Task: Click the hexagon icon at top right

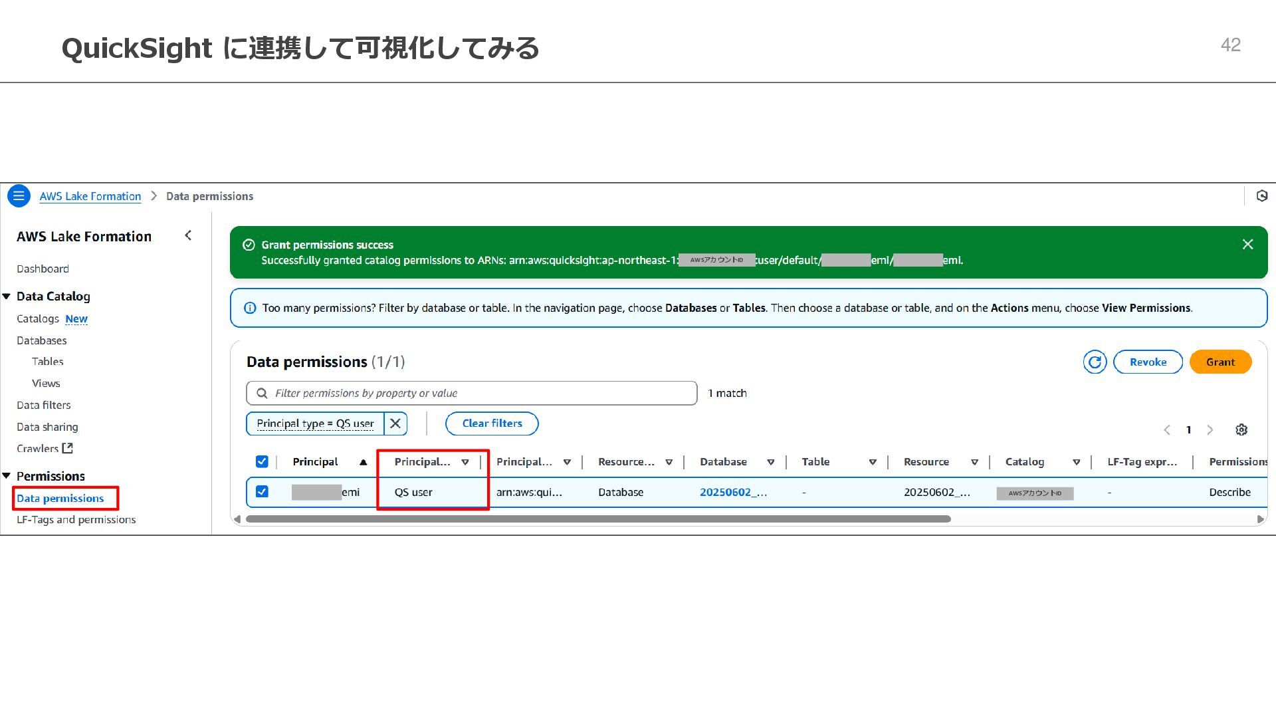Action: pos(1261,196)
